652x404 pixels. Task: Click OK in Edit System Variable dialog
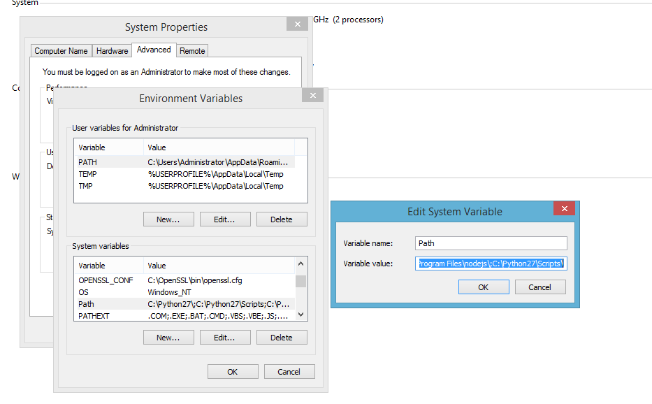[x=484, y=287]
